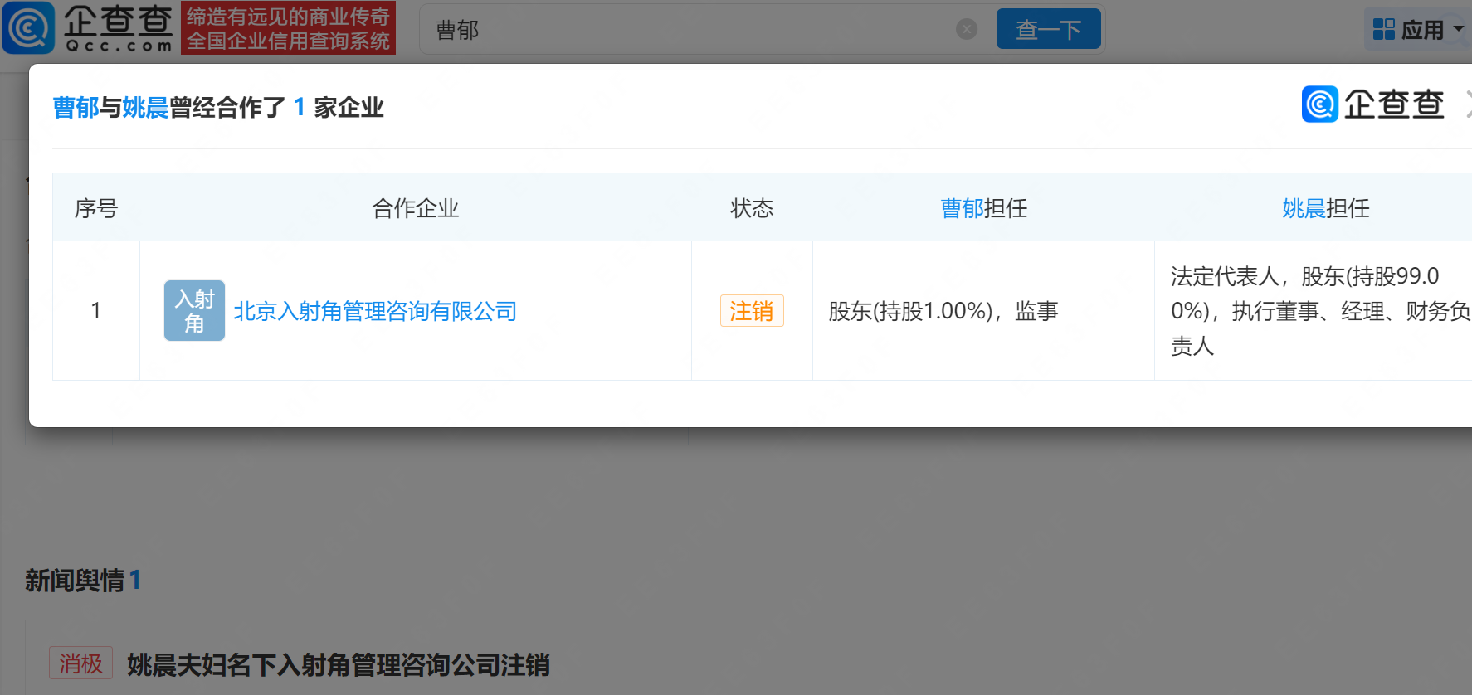The image size is (1472, 695).
Task: Click 曹郁 in the dialog title
Action: (x=76, y=108)
